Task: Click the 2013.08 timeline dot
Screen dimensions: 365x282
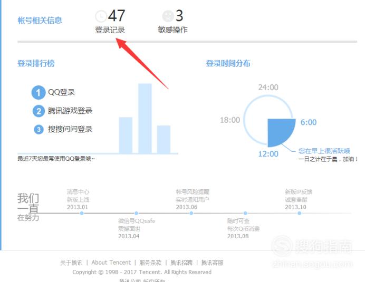Action: pos(245,213)
